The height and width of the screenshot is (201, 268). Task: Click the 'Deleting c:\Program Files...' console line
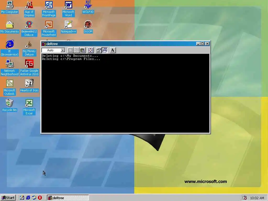tap(71, 59)
